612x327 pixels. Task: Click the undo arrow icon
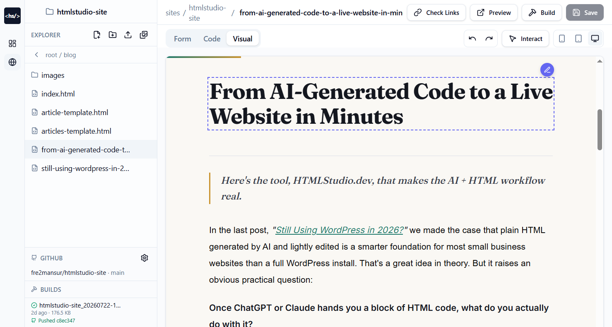click(472, 38)
